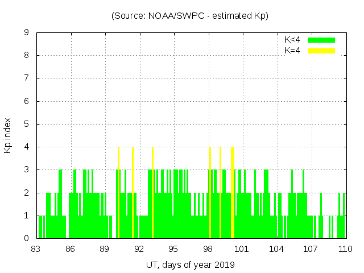Click the yellow K=4 legend swatch

click(321, 51)
